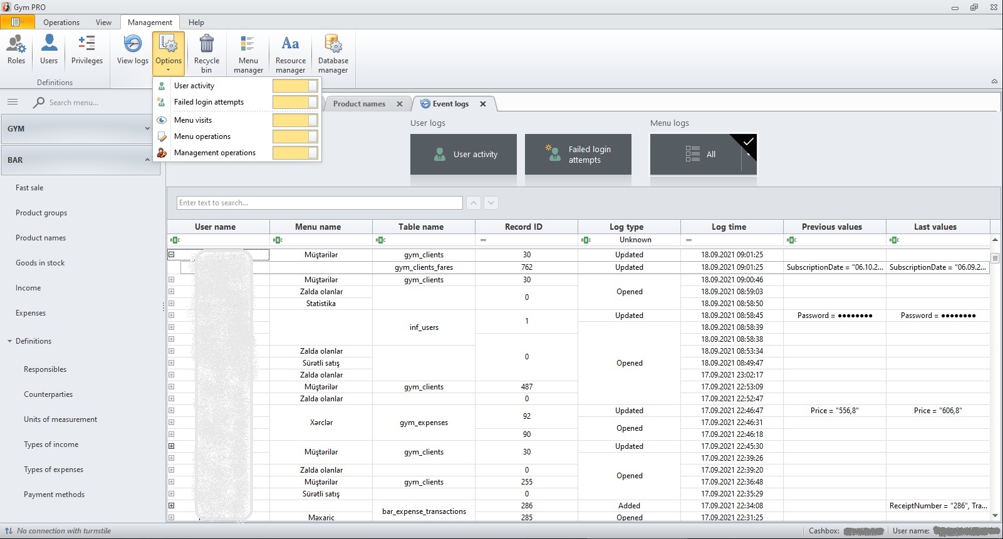
Task: Expand the GYM section in sidebar
Action: [x=147, y=128]
